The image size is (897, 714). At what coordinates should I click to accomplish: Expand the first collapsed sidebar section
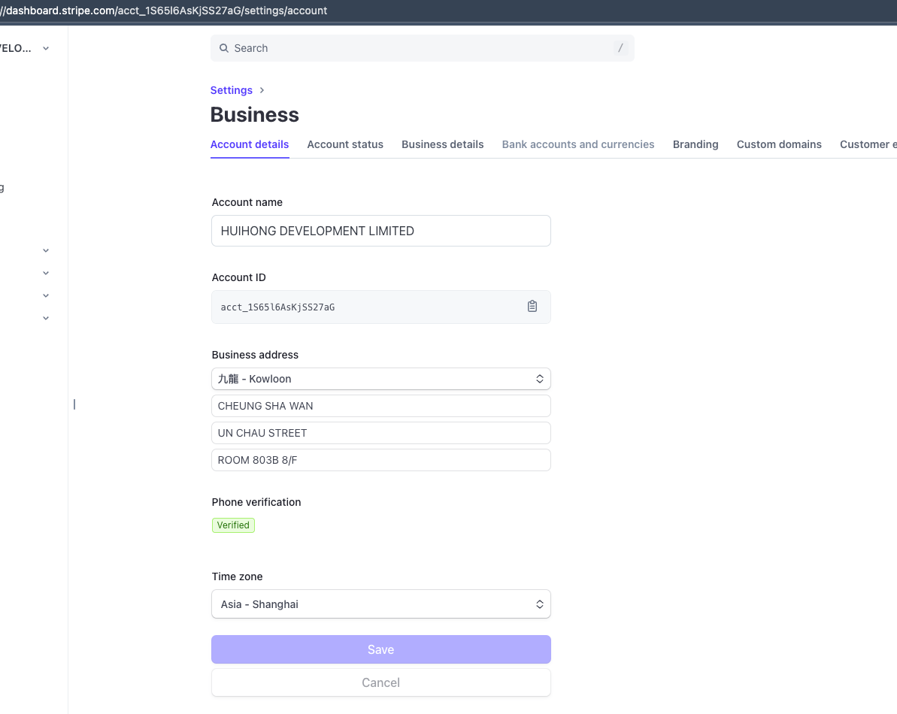pos(46,250)
